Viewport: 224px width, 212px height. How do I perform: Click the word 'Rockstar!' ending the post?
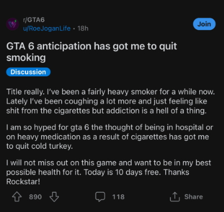pyautogui.click(x=23, y=181)
